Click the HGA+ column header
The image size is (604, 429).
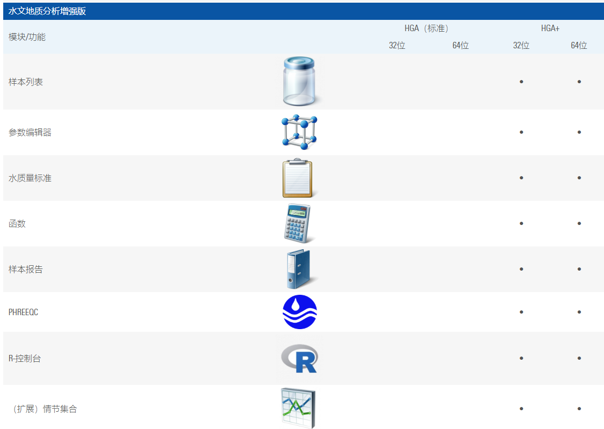coord(550,28)
